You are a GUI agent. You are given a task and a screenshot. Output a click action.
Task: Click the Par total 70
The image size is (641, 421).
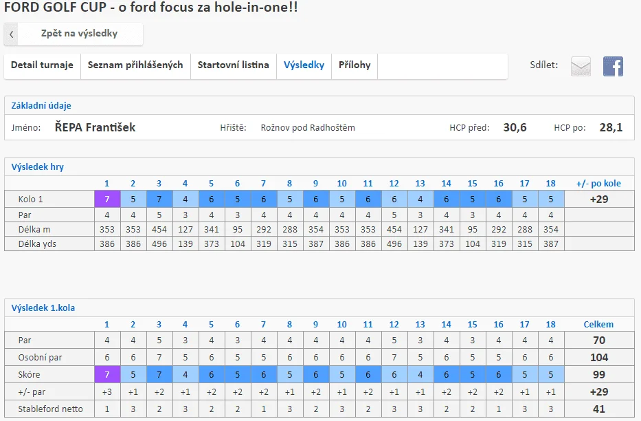[599, 341]
